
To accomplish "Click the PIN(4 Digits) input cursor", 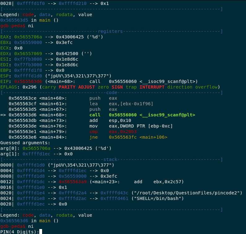I will pyautogui.click(x=41, y=232).
